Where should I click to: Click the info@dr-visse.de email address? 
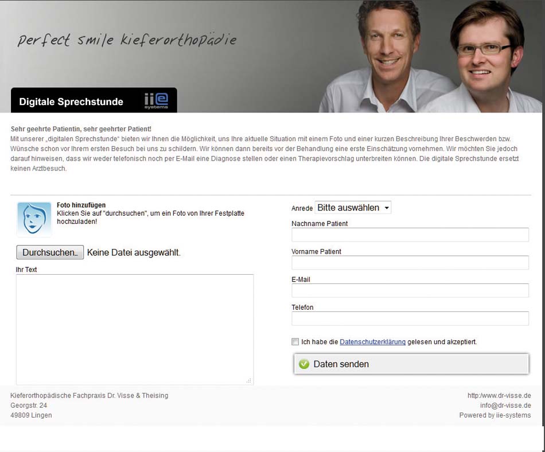pyautogui.click(x=505, y=405)
